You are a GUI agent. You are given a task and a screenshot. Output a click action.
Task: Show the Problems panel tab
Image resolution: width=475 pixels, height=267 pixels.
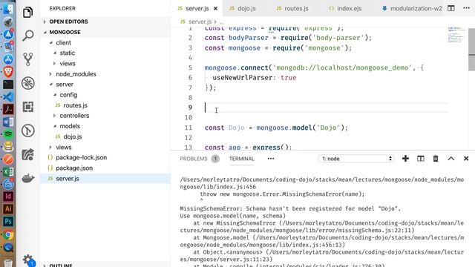click(194, 159)
